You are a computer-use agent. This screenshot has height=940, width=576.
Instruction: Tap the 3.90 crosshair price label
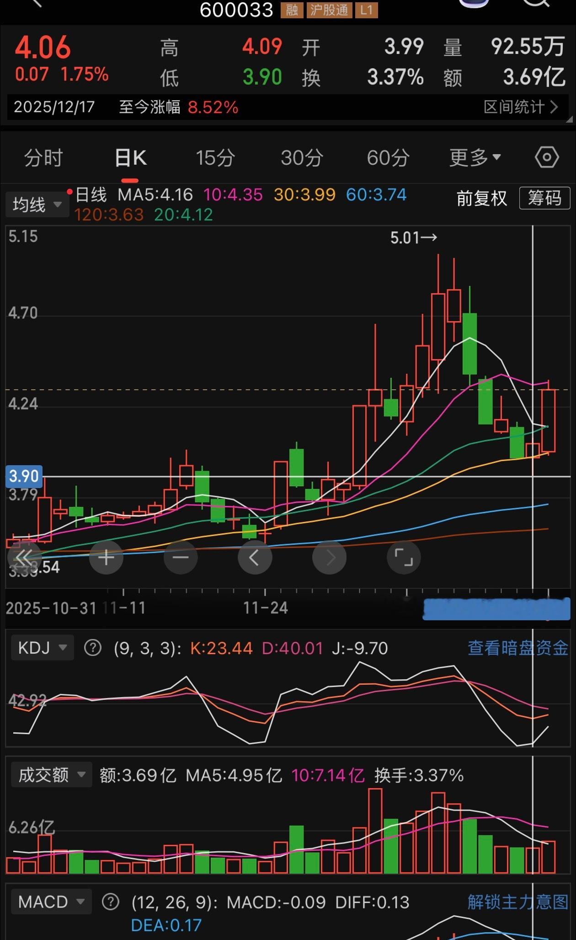24,476
